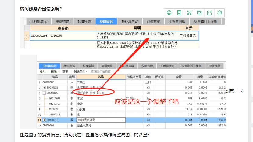Viewport: 253px width, 142px height.
Task: Click the 来源 column header
Action: point(188,28)
